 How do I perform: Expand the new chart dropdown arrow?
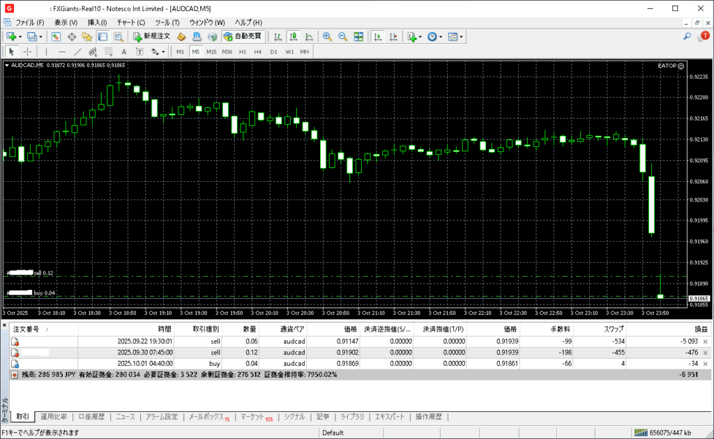pyautogui.click(x=20, y=36)
